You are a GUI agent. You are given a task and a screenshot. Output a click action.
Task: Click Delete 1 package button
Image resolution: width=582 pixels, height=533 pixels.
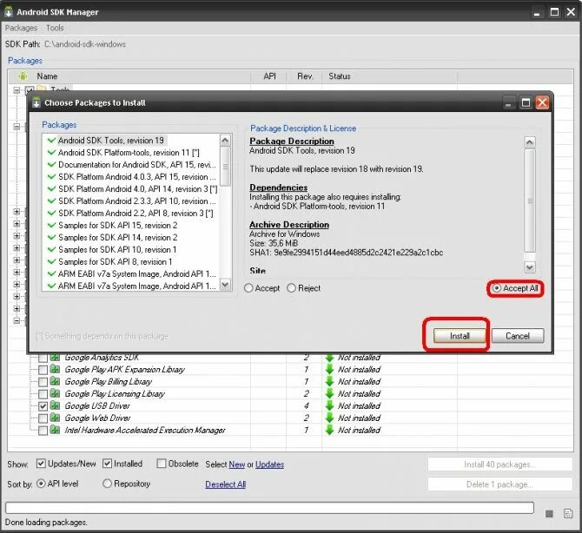click(x=500, y=484)
